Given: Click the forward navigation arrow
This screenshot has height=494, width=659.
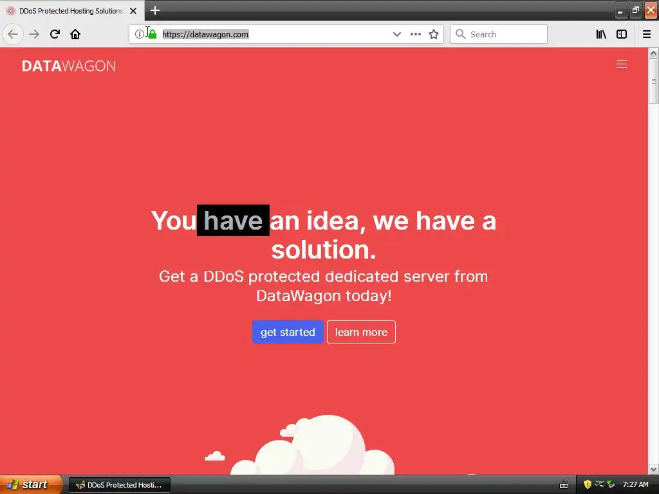Looking at the screenshot, I should 34,34.
